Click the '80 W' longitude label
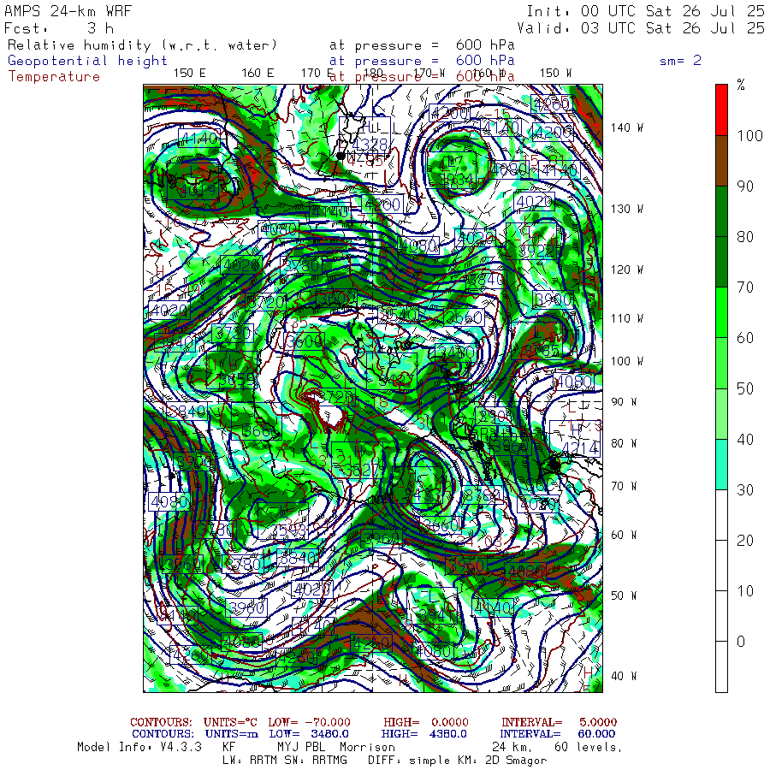This screenshot has height=770, width=770. coord(624,443)
